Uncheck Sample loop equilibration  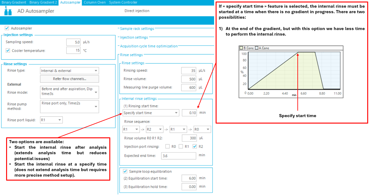click(125, 171)
